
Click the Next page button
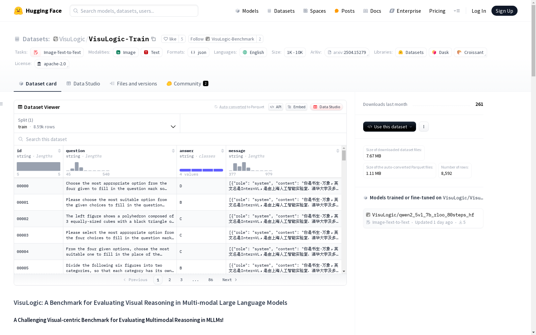pos(229,280)
